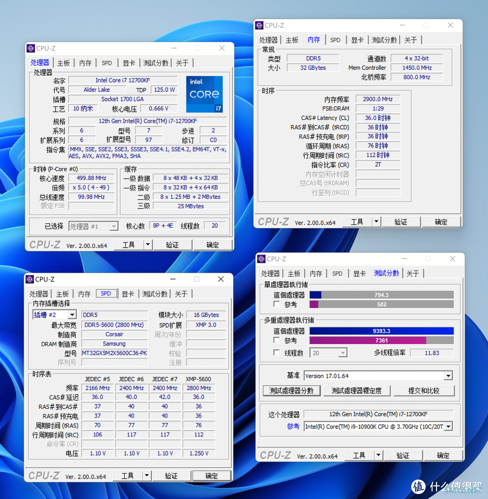Enable the 线程数 checkbox in benchmark window

(x=277, y=352)
